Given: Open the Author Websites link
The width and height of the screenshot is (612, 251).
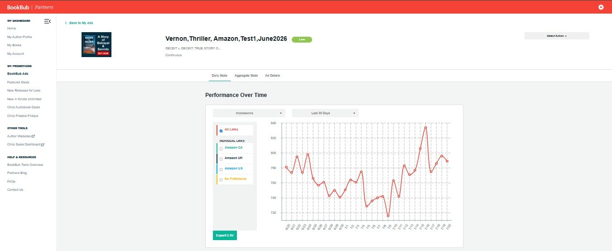Looking at the screenshot, I should point(19,136).
